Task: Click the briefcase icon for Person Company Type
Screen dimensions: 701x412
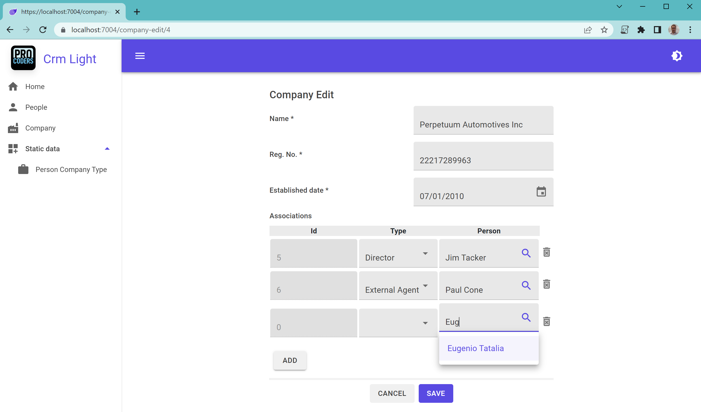Action: [x=23, y=169]
